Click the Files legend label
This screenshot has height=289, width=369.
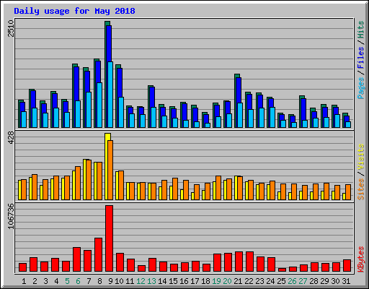pos(361,57)
